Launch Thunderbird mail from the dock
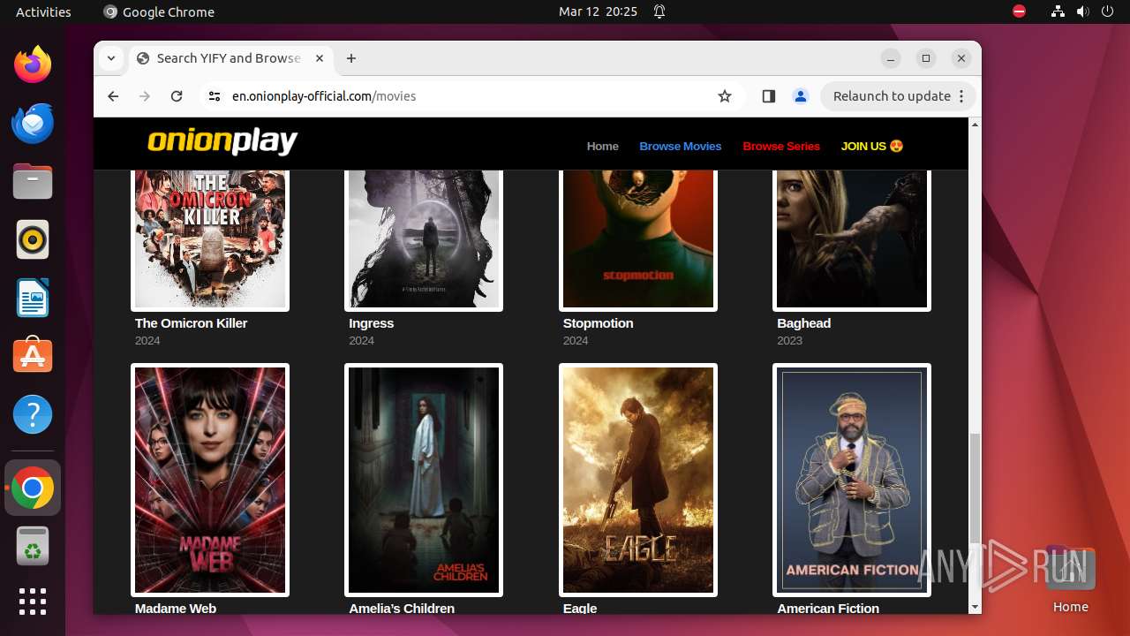 33,123
